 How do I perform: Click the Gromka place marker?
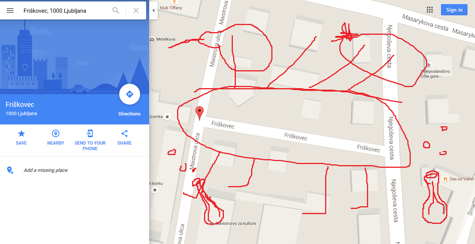167,117
